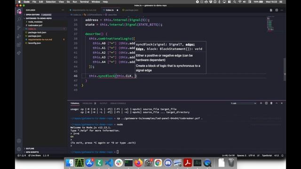Viewport: 301px width, 169px height.
Task: Open the Extensions view
Action: click(x=19, y=45)
